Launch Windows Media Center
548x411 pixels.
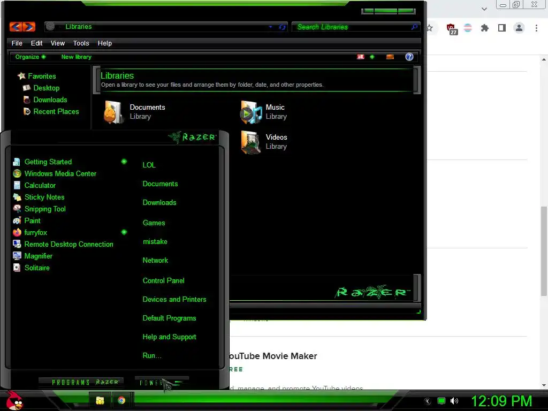55,174
